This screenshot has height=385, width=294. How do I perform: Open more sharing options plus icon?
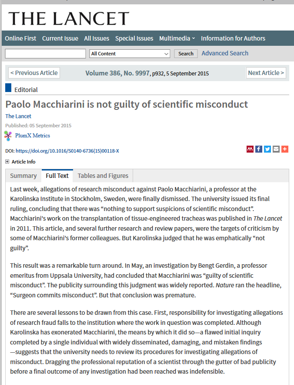(285, 149)
